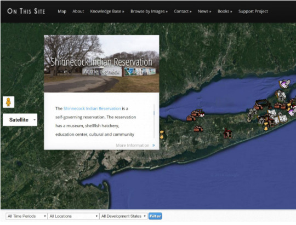Open the Books menu
Viewport: 296px width, 225px height.
point(225,11)
